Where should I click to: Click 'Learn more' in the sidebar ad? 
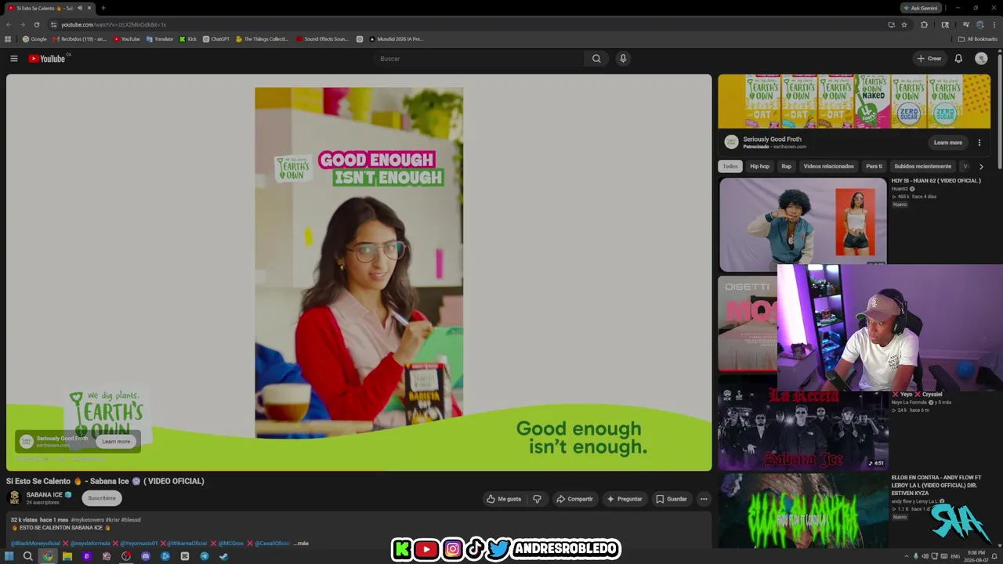948,143
